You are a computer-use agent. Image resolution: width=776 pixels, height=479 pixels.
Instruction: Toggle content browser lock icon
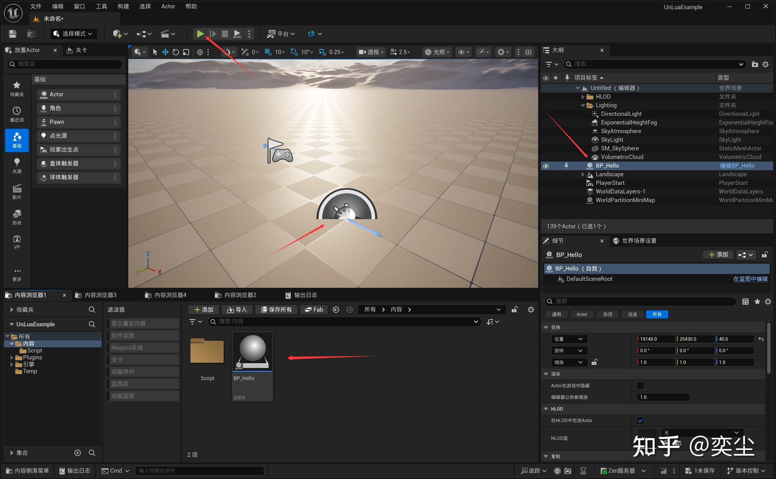[514, 310]
